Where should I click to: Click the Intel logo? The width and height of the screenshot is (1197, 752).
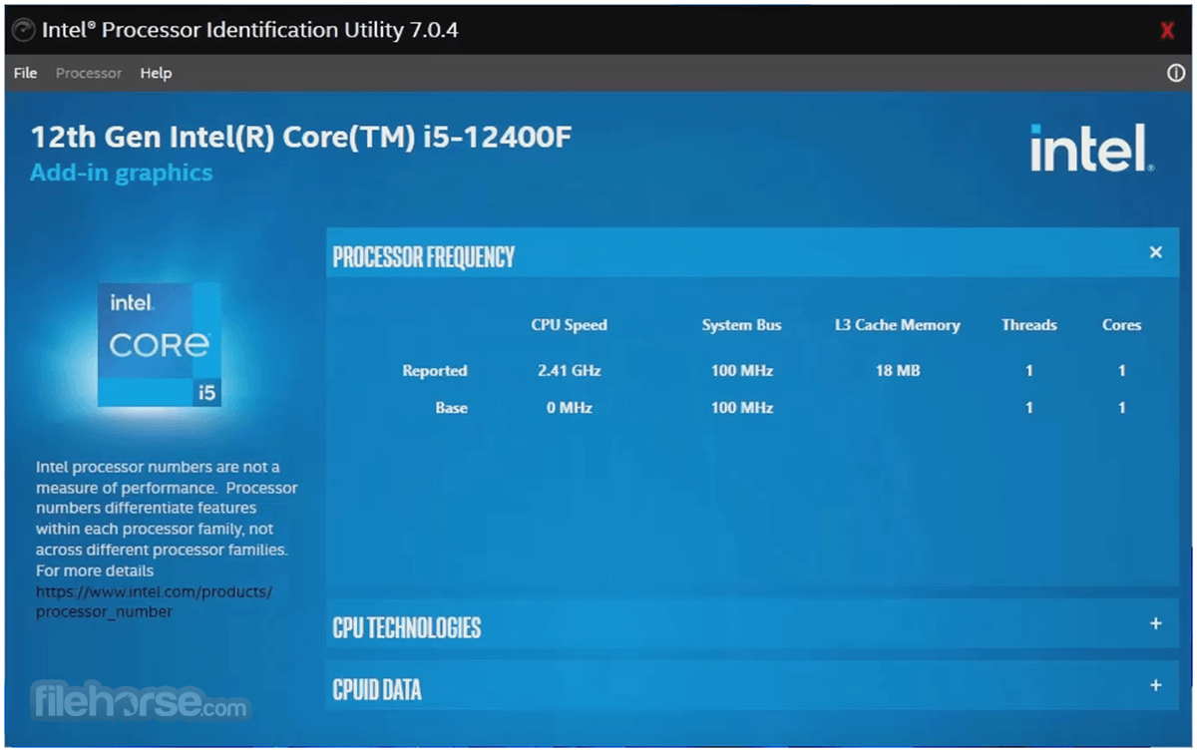1091,149
